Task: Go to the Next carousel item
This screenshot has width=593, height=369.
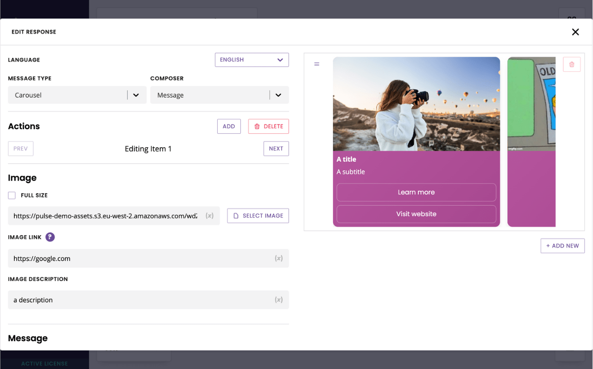Action: [x=276, y=149]
